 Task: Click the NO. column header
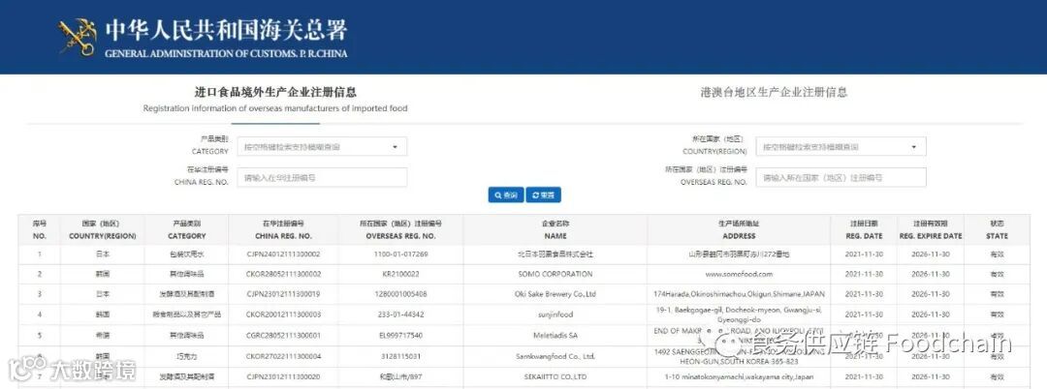(40, 229)
